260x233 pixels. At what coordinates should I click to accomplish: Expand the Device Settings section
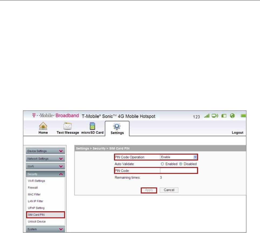pyautogui.click(x=45, y=151)
